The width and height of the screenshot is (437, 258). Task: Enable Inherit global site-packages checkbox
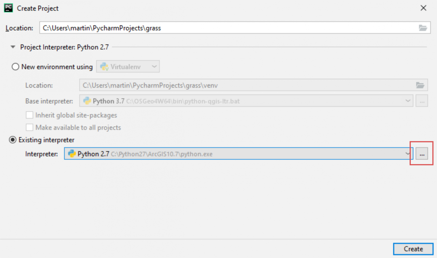30,115
